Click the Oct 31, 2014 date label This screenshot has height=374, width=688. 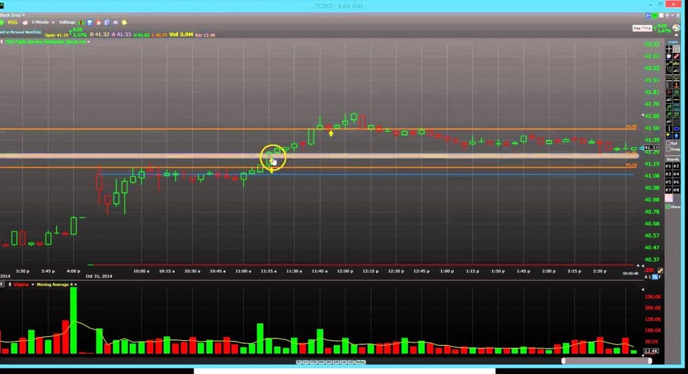pyautogui.click(x=99, y=276)
